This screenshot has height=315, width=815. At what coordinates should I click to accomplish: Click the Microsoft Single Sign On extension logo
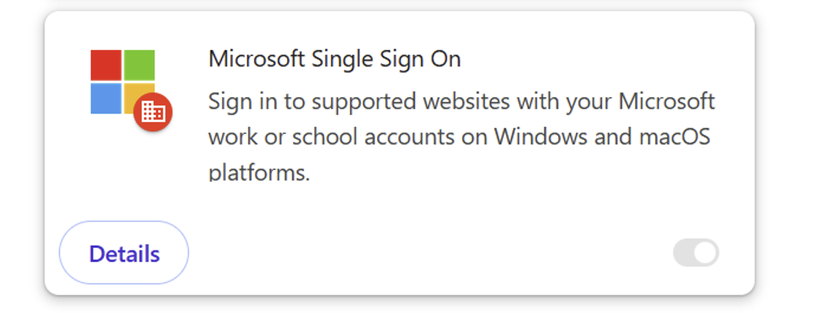pyautogui.click(x=123, y=82)
